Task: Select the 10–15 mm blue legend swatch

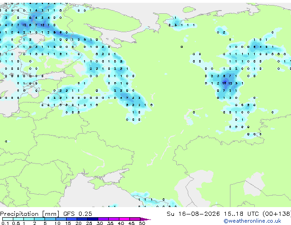Action: pos(61,219)
